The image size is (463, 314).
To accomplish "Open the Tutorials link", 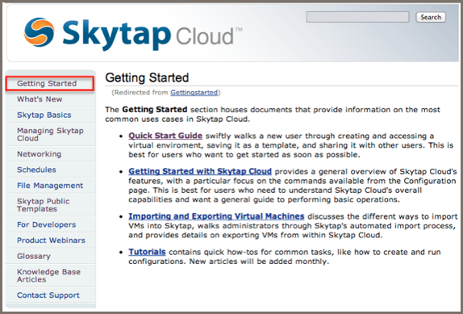I will click(x=147, y=252).
